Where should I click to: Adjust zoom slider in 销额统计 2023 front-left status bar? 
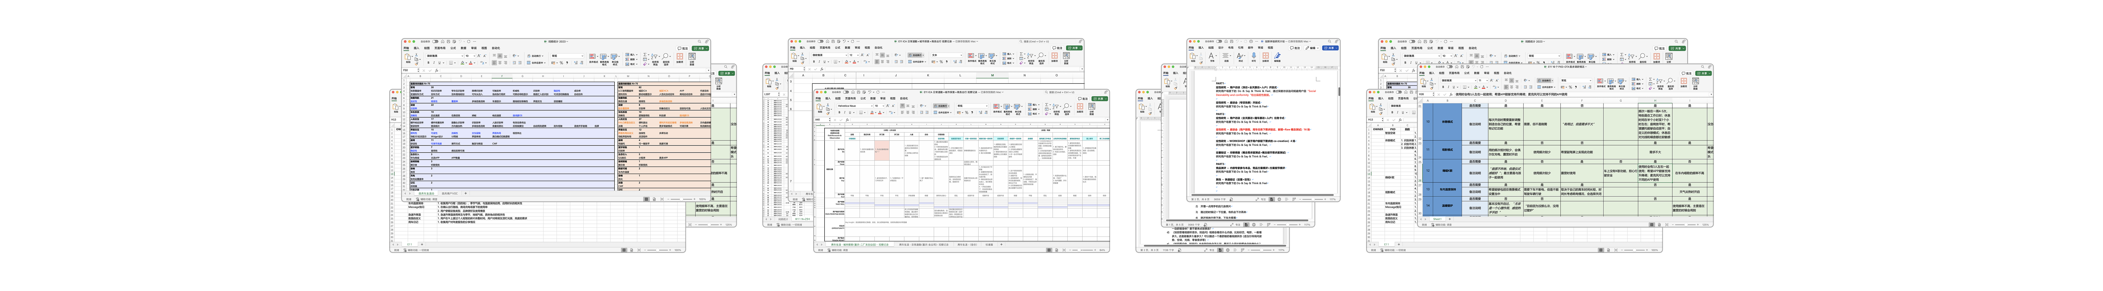[x=682, y=200]
